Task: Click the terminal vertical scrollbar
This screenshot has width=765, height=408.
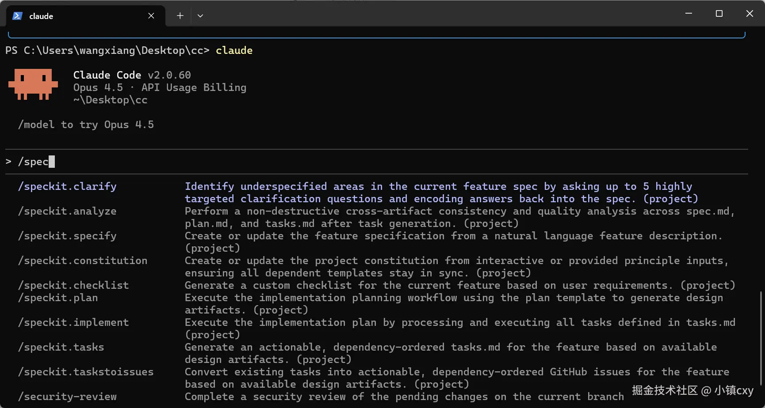Action: (761, 338)
